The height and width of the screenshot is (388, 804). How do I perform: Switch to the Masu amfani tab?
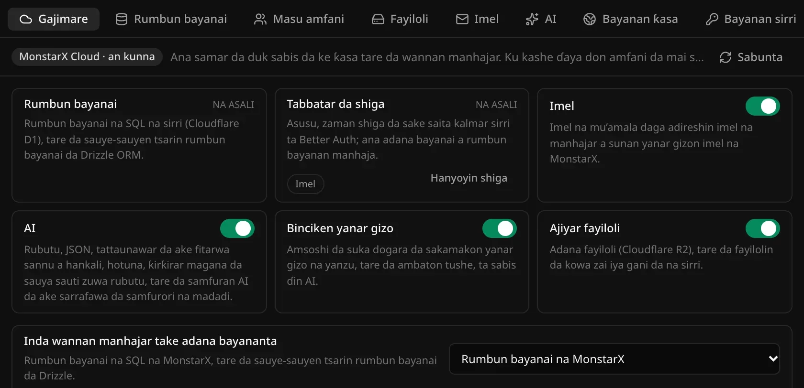(299, 19)
